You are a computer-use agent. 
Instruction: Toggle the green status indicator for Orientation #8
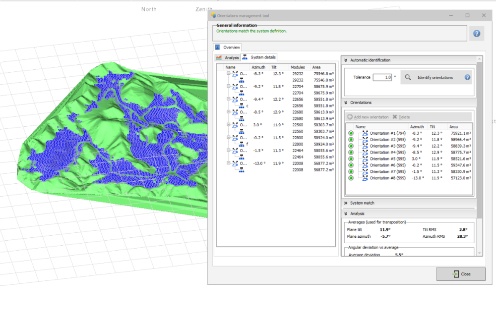[x=351, y=178]
